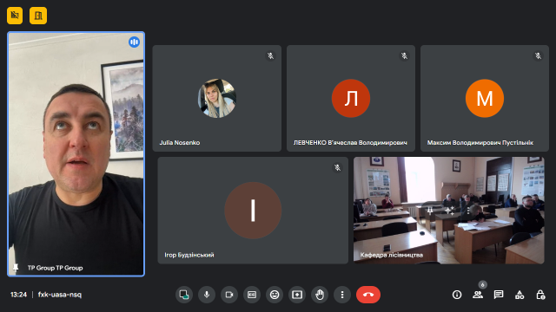Click the TP Group TP Group name label
The height and width of the screenshot is (312, 556).
(x=56, y=268)
